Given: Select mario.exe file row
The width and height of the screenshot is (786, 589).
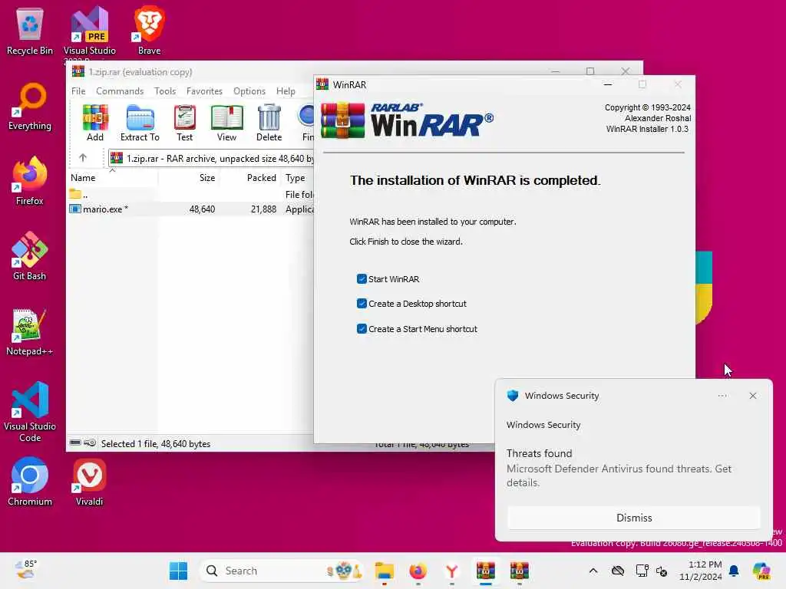Looking at the screenshot, I should (x=190, y=209).
